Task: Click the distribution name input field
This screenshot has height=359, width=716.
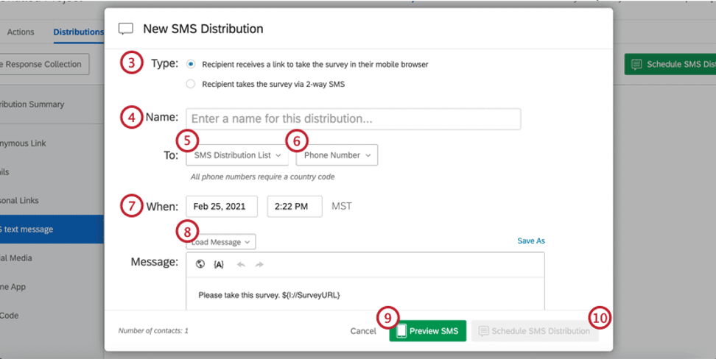Action: [353, 119]
